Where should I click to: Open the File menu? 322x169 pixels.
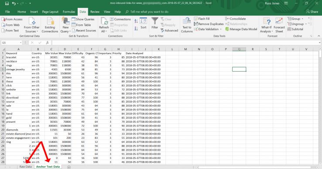(7, 12)
